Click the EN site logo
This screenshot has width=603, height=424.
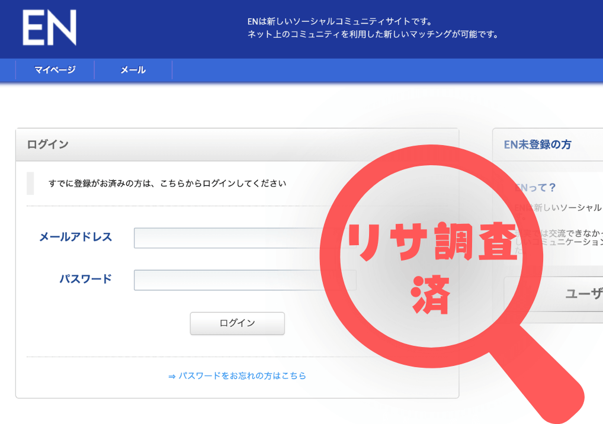49,28
